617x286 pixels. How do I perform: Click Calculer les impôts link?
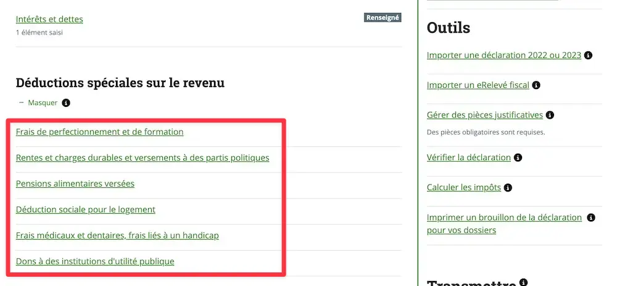[464, 188]
